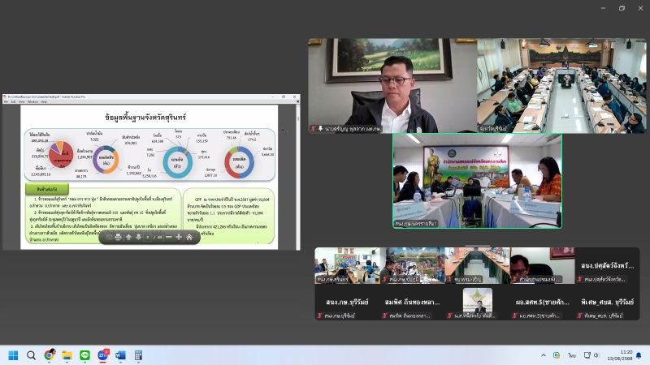Image resolution: width=650 pixels, height=365 pixels.
Task: Select pinned speaker video with glasses
Action: point(392,86)
